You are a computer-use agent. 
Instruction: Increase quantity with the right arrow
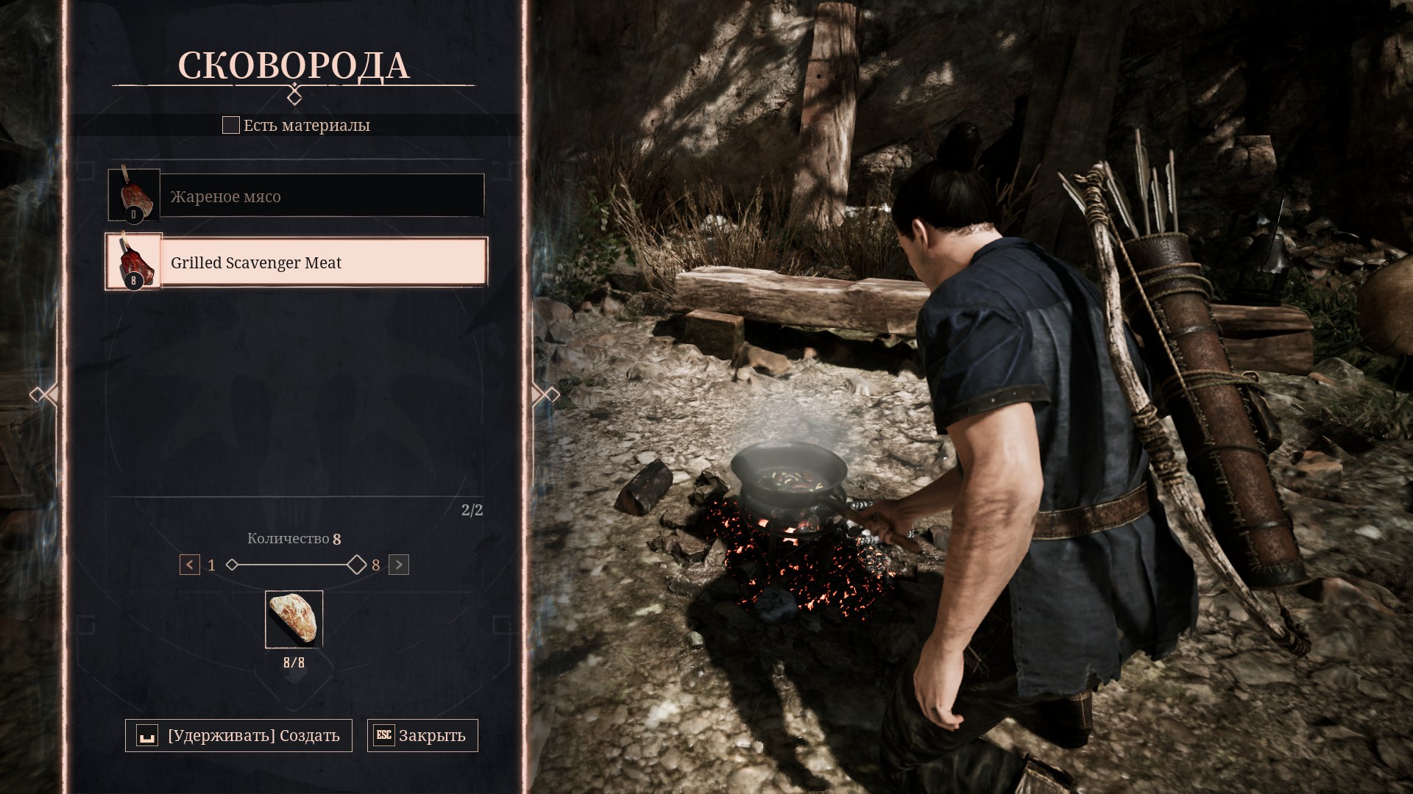point(399,565)
